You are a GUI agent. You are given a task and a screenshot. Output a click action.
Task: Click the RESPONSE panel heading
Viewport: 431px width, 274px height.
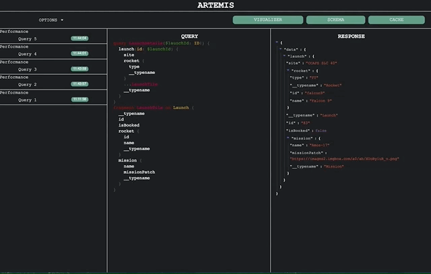352,36
